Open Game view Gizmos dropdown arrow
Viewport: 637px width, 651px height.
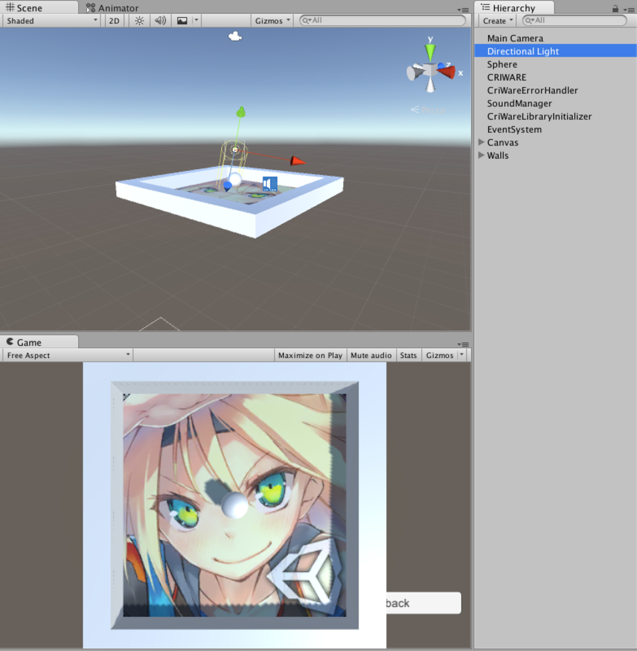coord(462,355)
